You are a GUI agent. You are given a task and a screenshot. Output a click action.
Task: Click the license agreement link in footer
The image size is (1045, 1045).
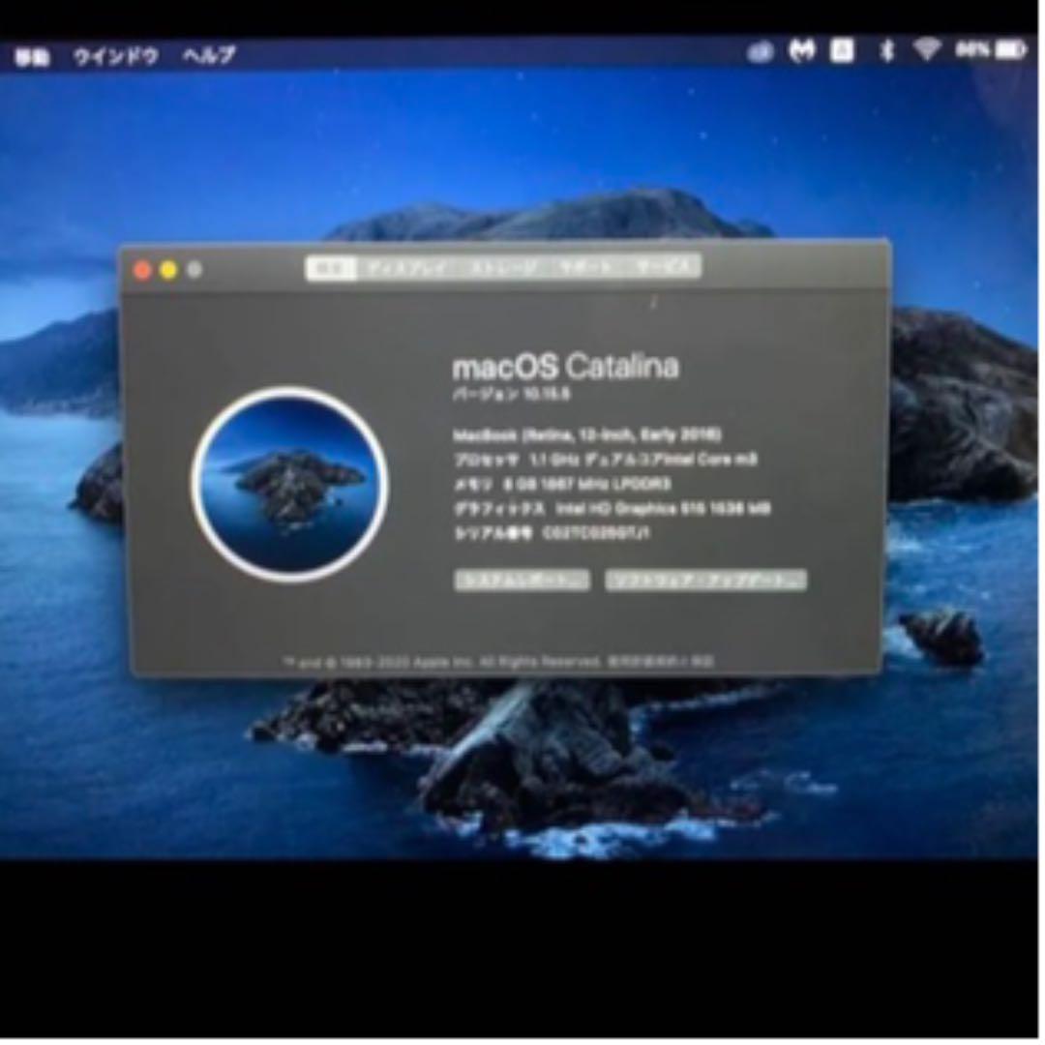click(660, 662)
